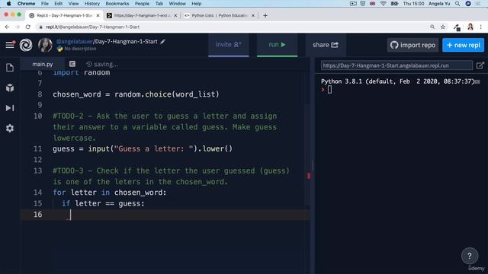The image size is (488, 274).
Task: Open the Chrome extensions icon
Action: tap(457, 27)
